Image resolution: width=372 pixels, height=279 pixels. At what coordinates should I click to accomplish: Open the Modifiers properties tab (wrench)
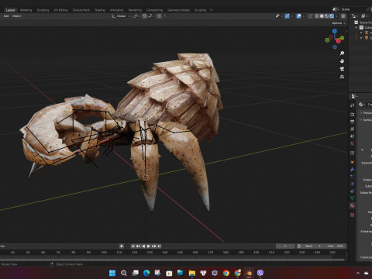click(352, 170)
